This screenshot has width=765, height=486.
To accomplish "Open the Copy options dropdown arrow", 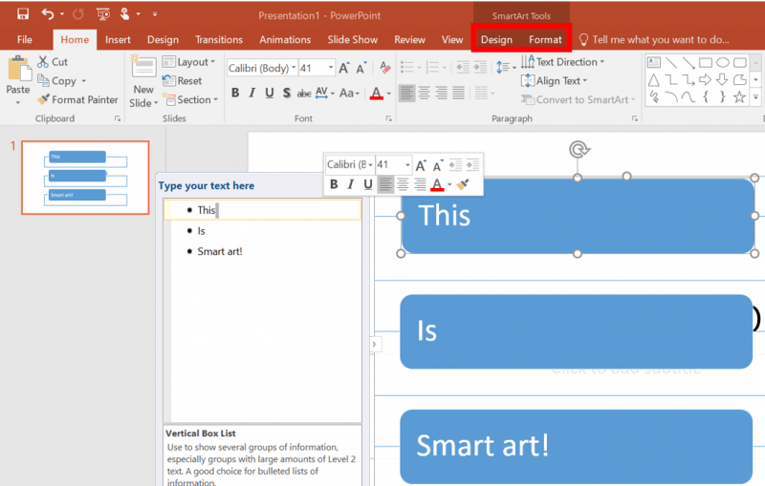I will point(84,81).
